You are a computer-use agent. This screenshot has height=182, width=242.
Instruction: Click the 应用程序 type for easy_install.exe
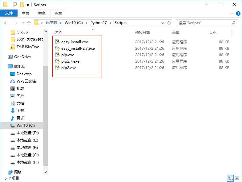coord(179,42)
